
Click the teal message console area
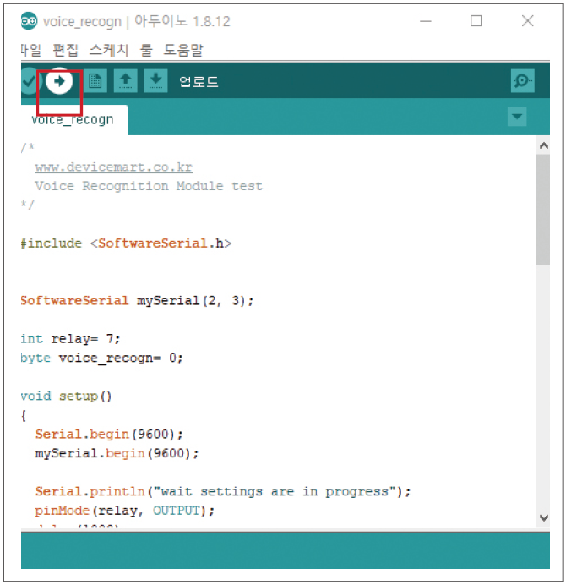pos(286,550)
